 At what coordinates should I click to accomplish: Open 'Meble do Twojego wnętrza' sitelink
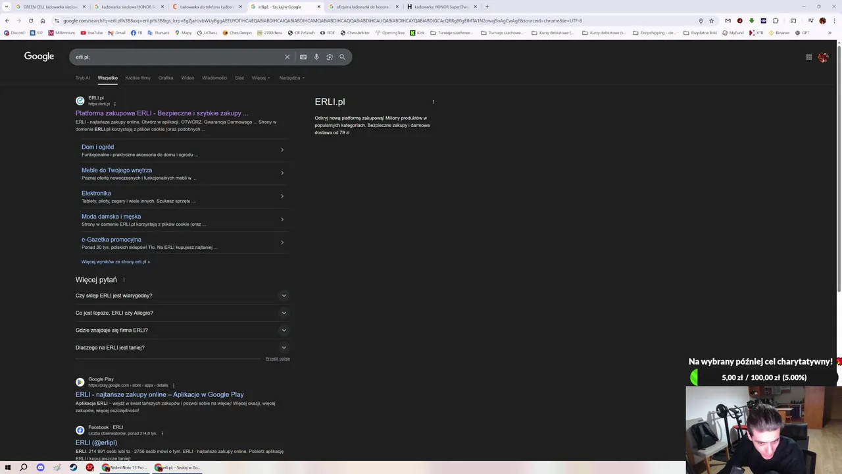[116, 170]
